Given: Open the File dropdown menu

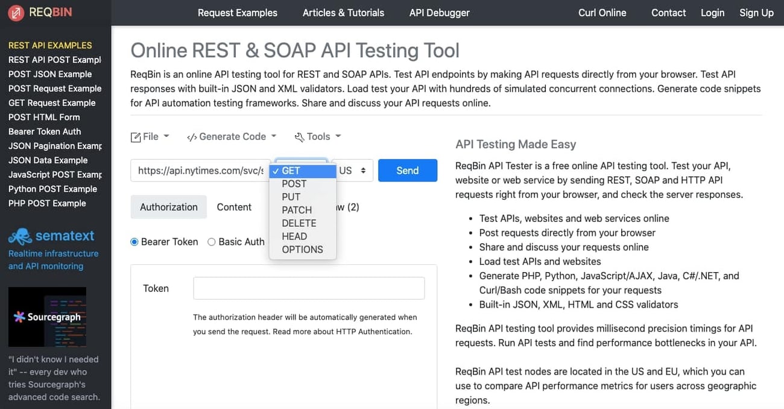Looking at the screenshot, I should pyautogui.click(x=150, y=136).
